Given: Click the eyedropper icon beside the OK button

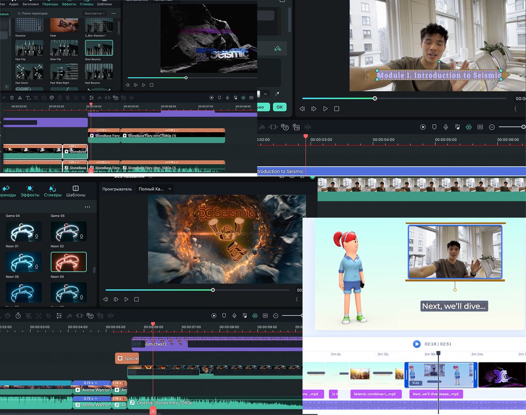Looking at the screenshot, I should [x=277, y=94].
